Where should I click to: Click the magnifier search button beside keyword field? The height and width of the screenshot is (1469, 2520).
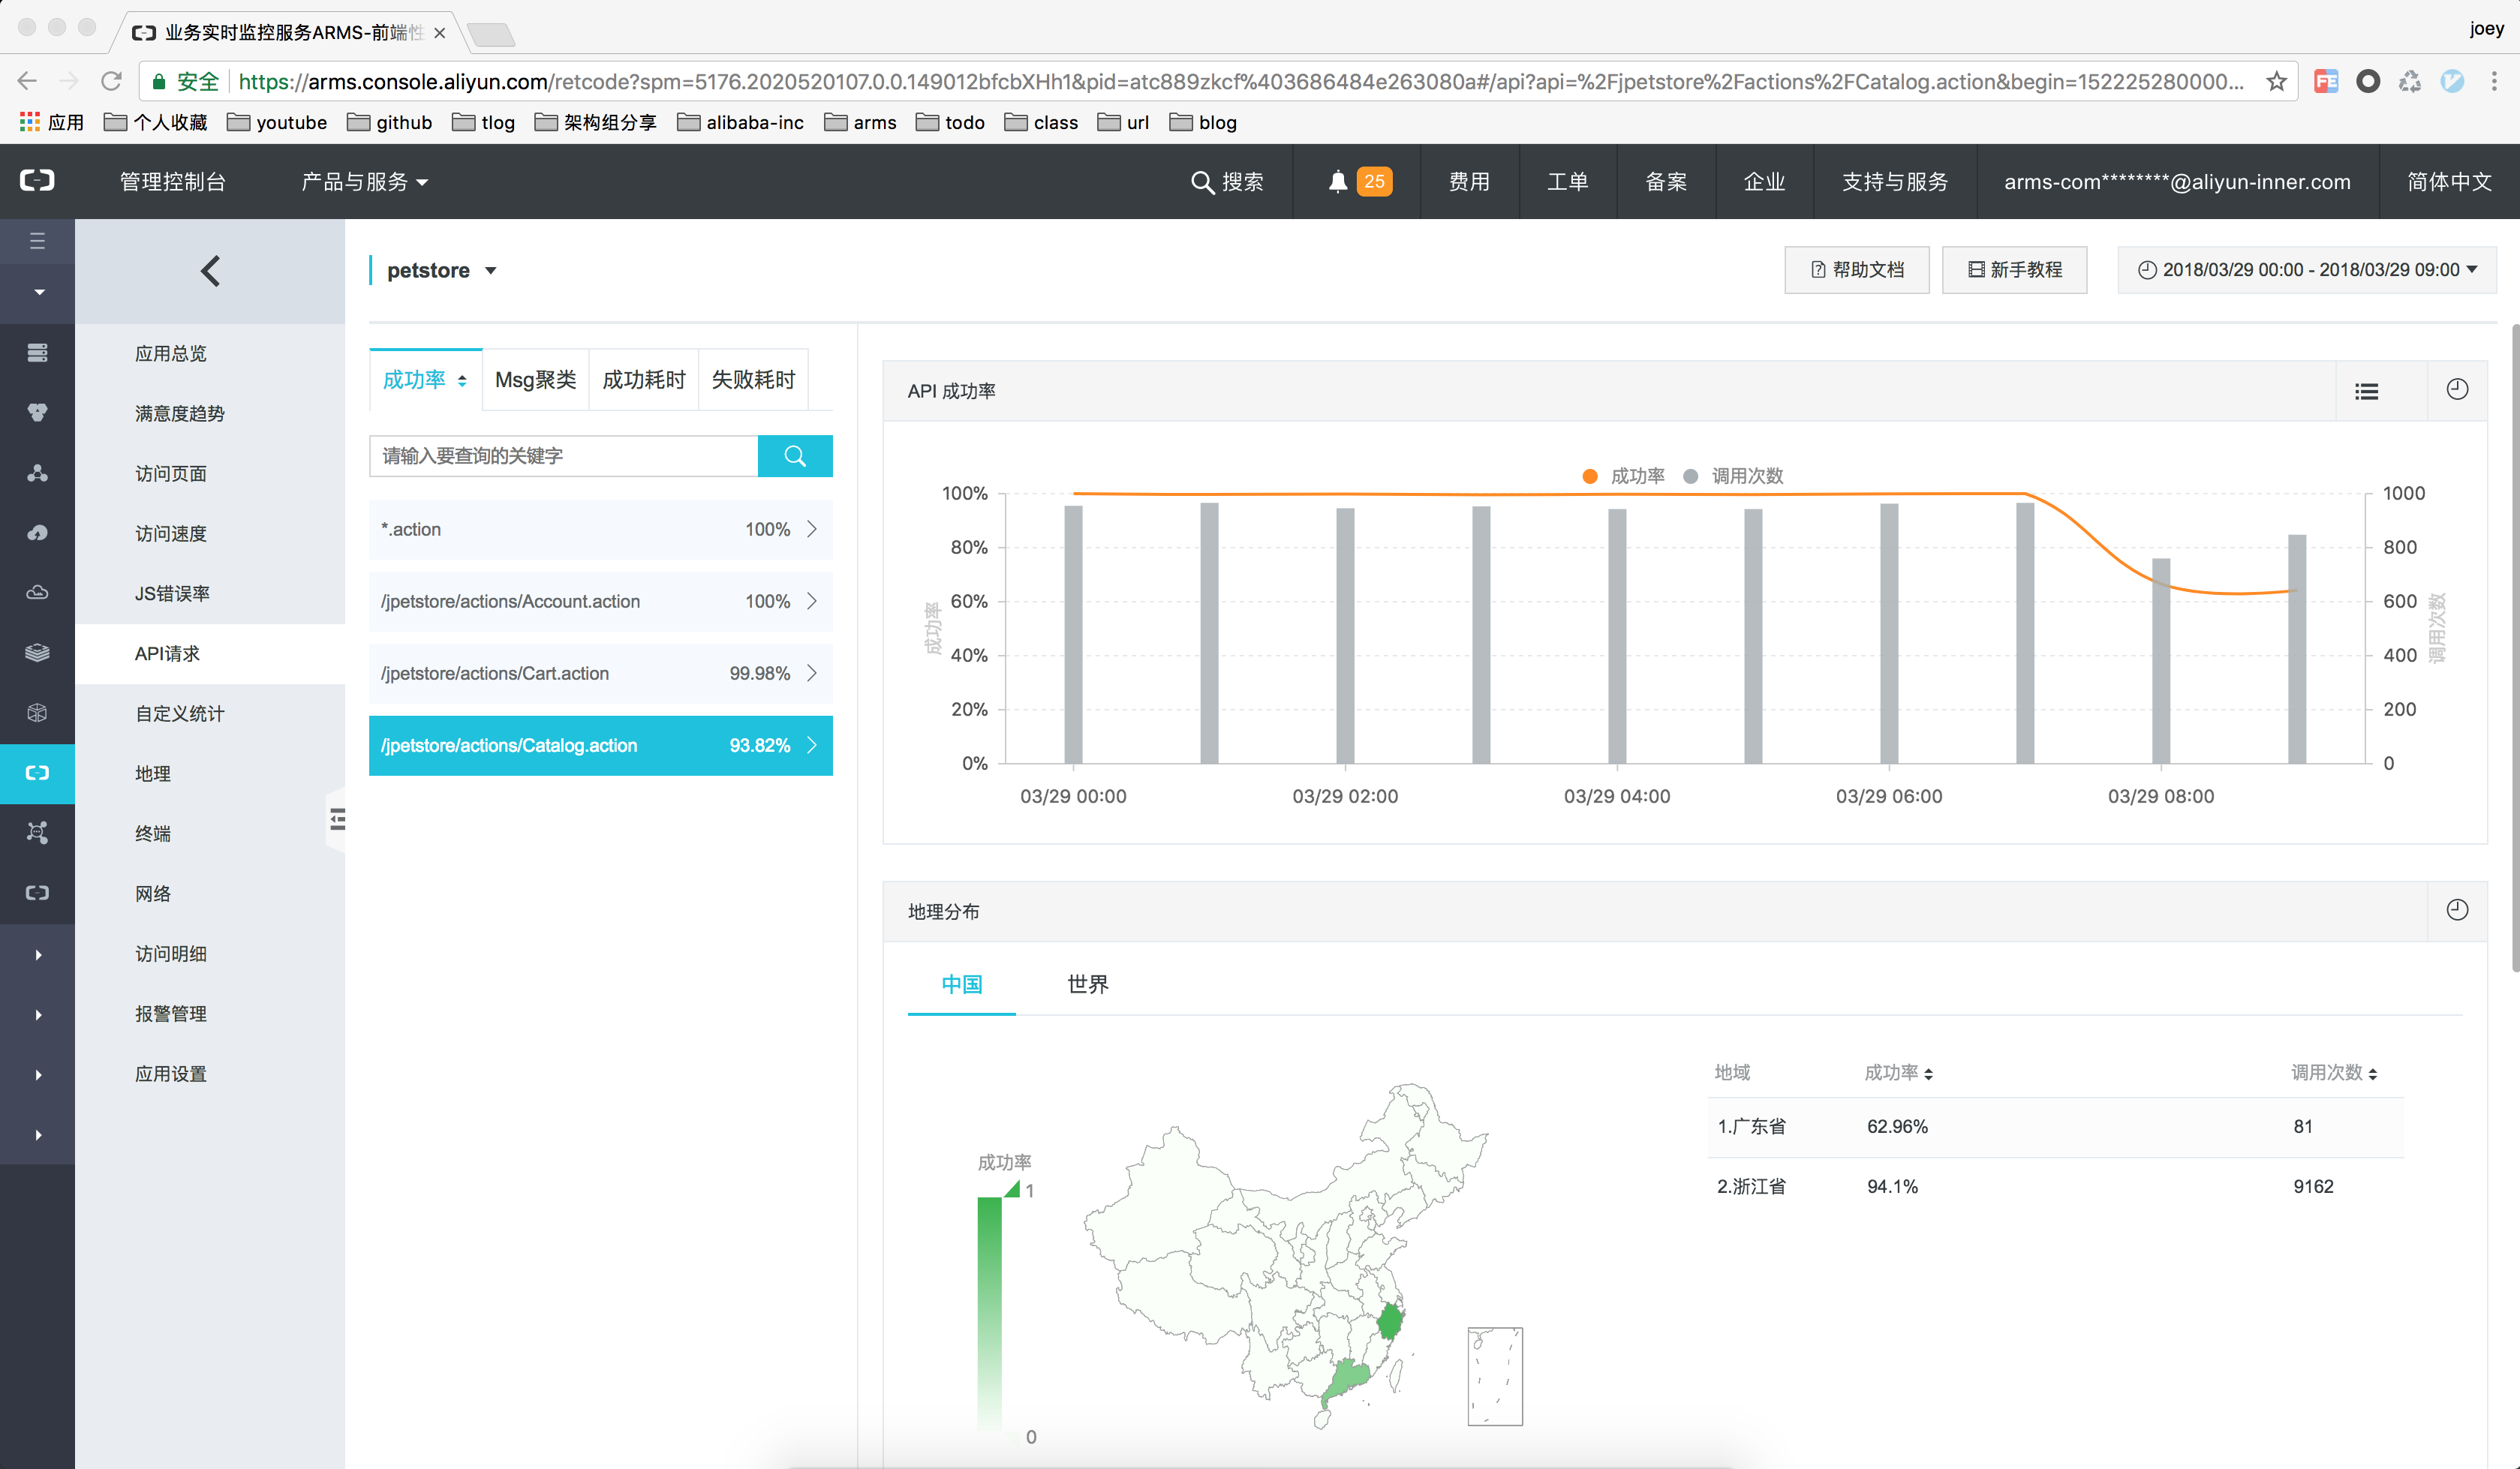tap(795, 456)
